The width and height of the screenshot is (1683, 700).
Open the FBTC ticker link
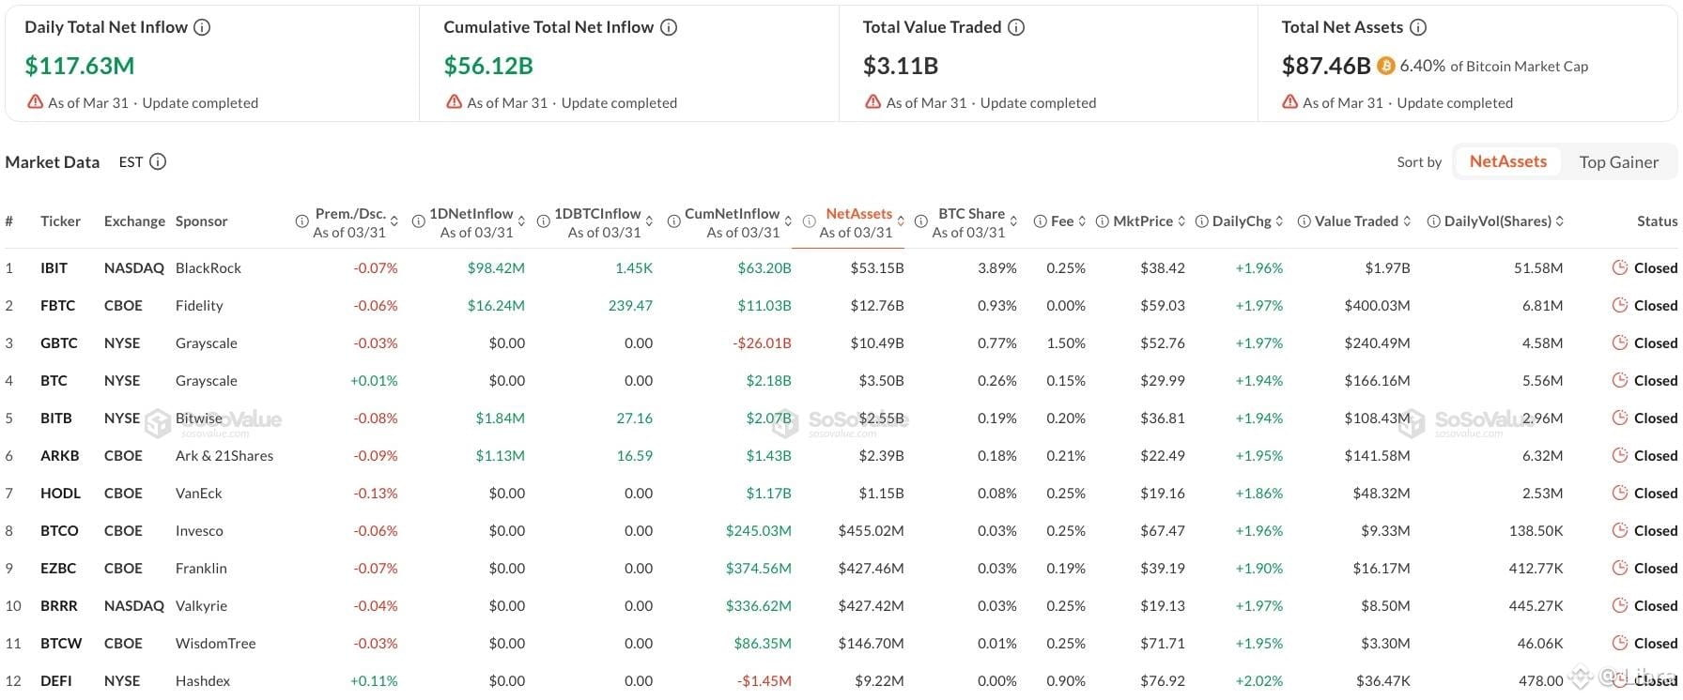tap(57, 305)
